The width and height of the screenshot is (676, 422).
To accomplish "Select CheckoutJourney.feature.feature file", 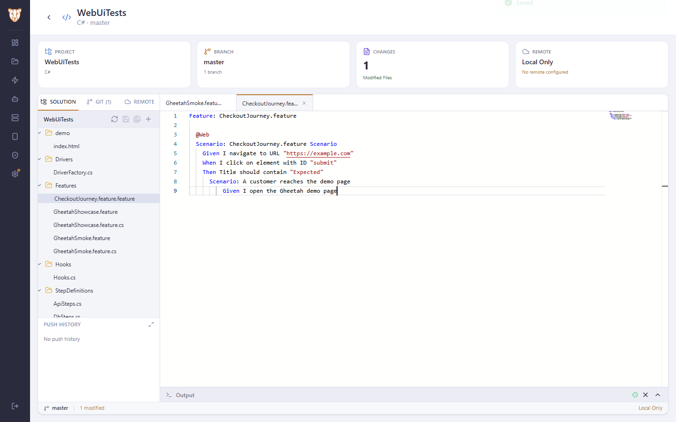I will (99, 199).
